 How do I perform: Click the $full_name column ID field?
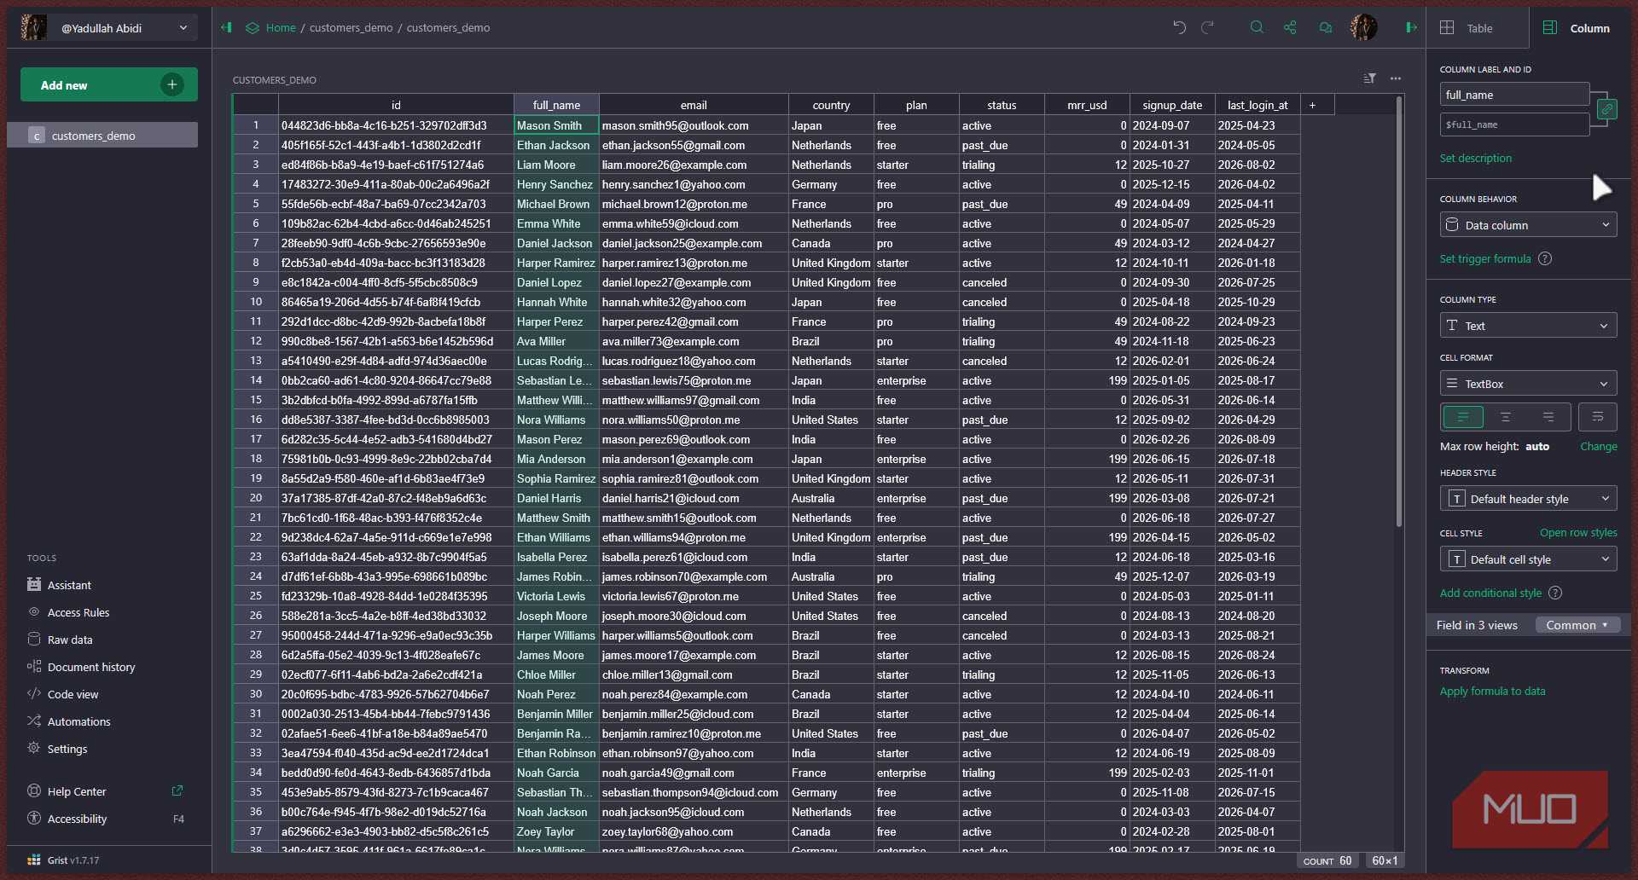[x=1514, y=124]
